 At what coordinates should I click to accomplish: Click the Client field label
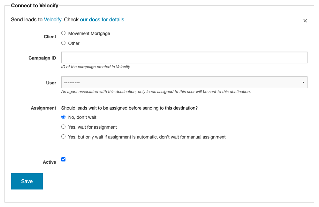point(50,37)
